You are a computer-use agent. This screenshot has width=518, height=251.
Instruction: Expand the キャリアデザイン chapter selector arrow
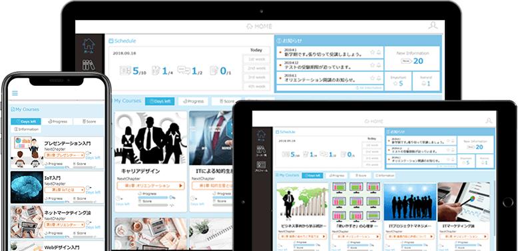coord(180,186)
